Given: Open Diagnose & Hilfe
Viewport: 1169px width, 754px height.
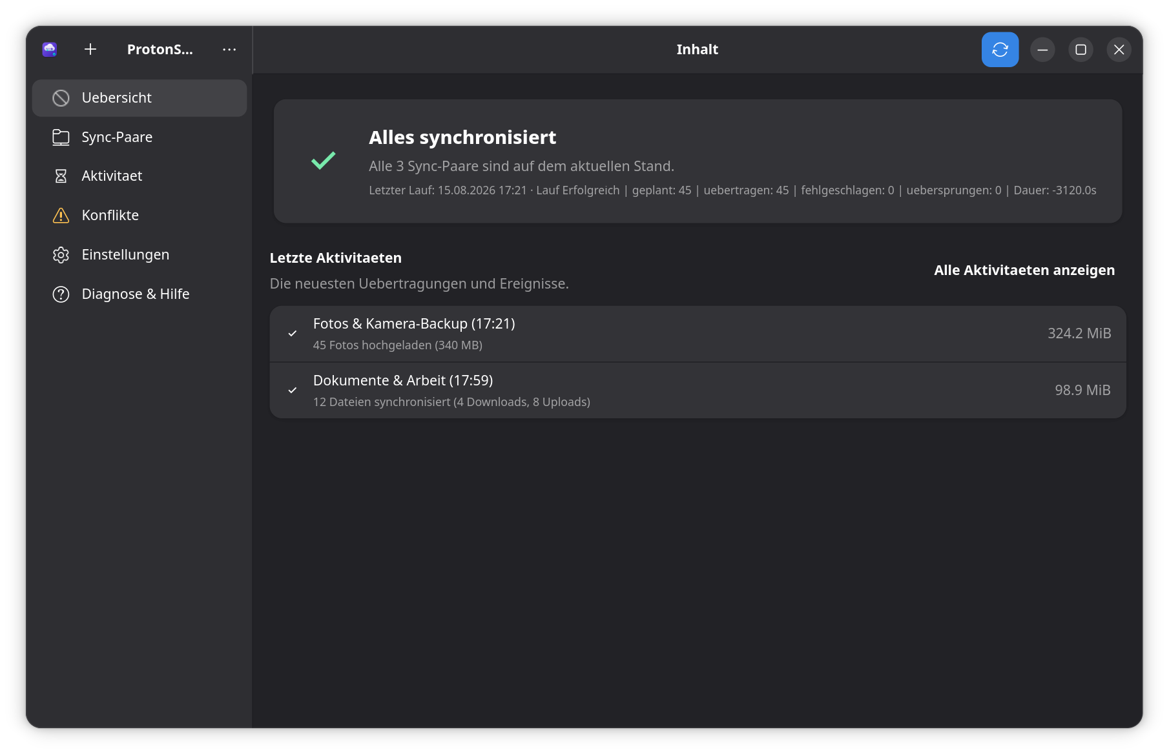Looking at the screenshot, I should [x=140, y=294].
